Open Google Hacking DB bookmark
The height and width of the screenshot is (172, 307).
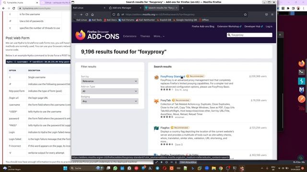point(185,20)
